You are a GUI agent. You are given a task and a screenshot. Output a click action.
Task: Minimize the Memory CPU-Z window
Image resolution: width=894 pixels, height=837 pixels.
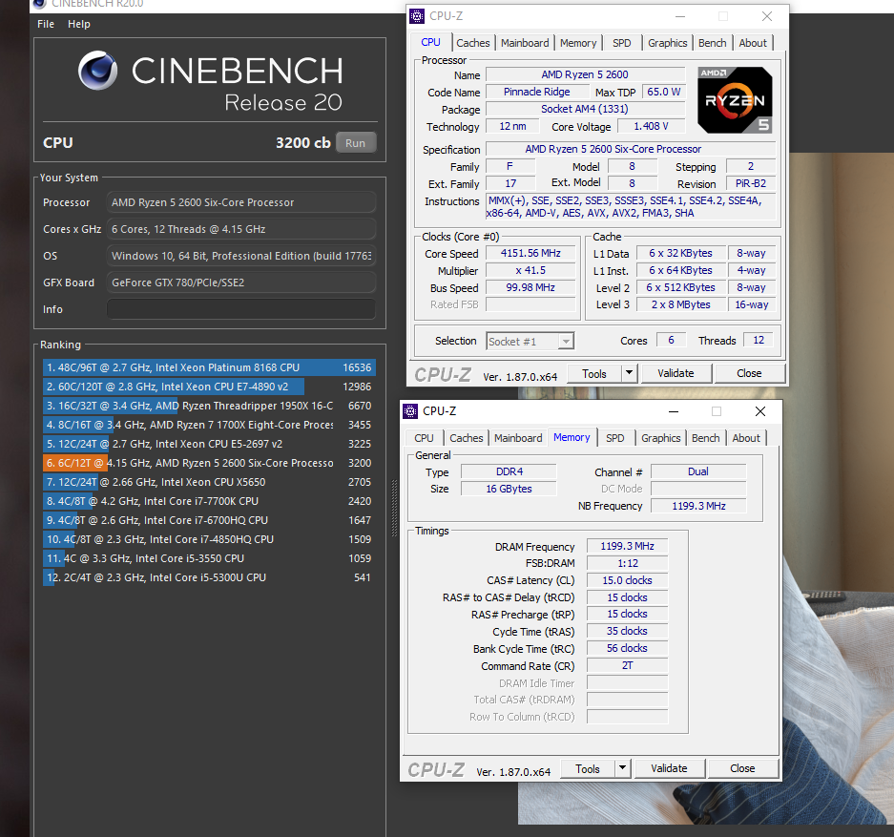click(674, 411)
